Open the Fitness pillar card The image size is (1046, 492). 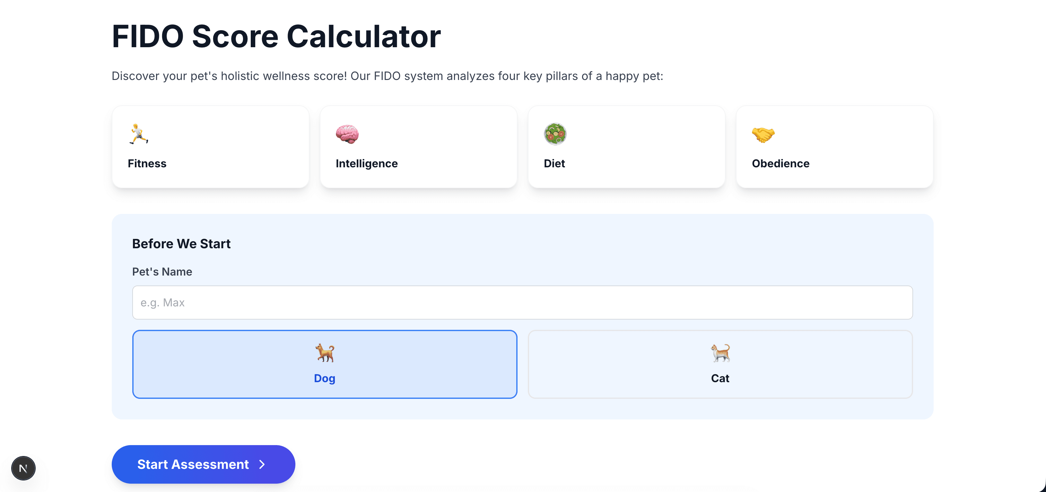(210, 147)
